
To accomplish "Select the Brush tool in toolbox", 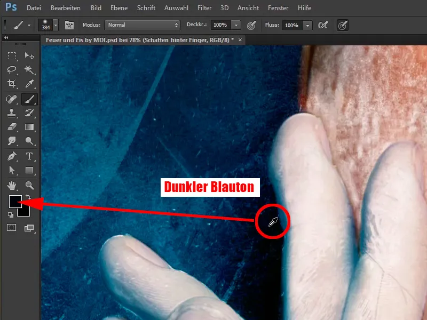I will 29,99.
